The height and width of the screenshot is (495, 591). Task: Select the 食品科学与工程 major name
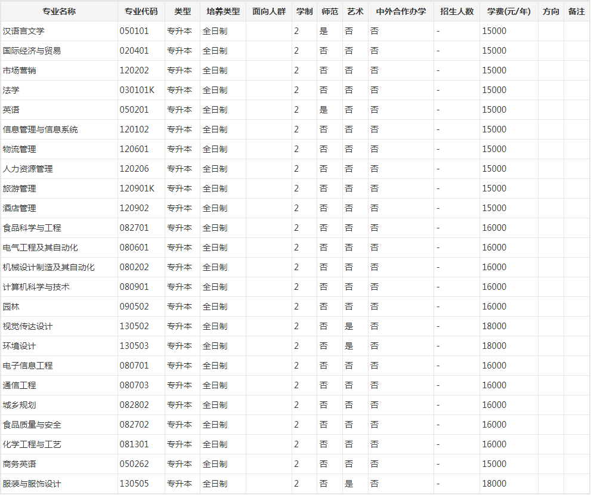click(x=32, y=228)
